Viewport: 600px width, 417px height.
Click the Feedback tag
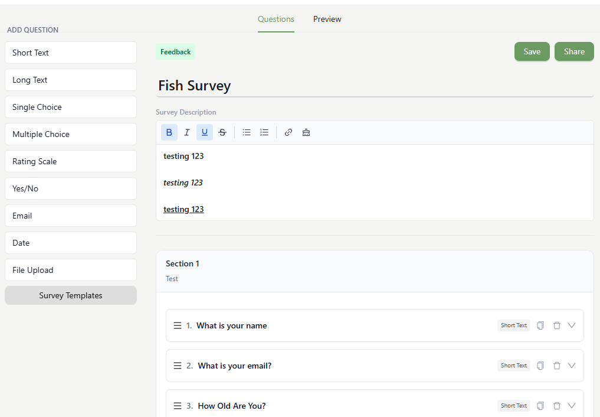pos(176,52)
